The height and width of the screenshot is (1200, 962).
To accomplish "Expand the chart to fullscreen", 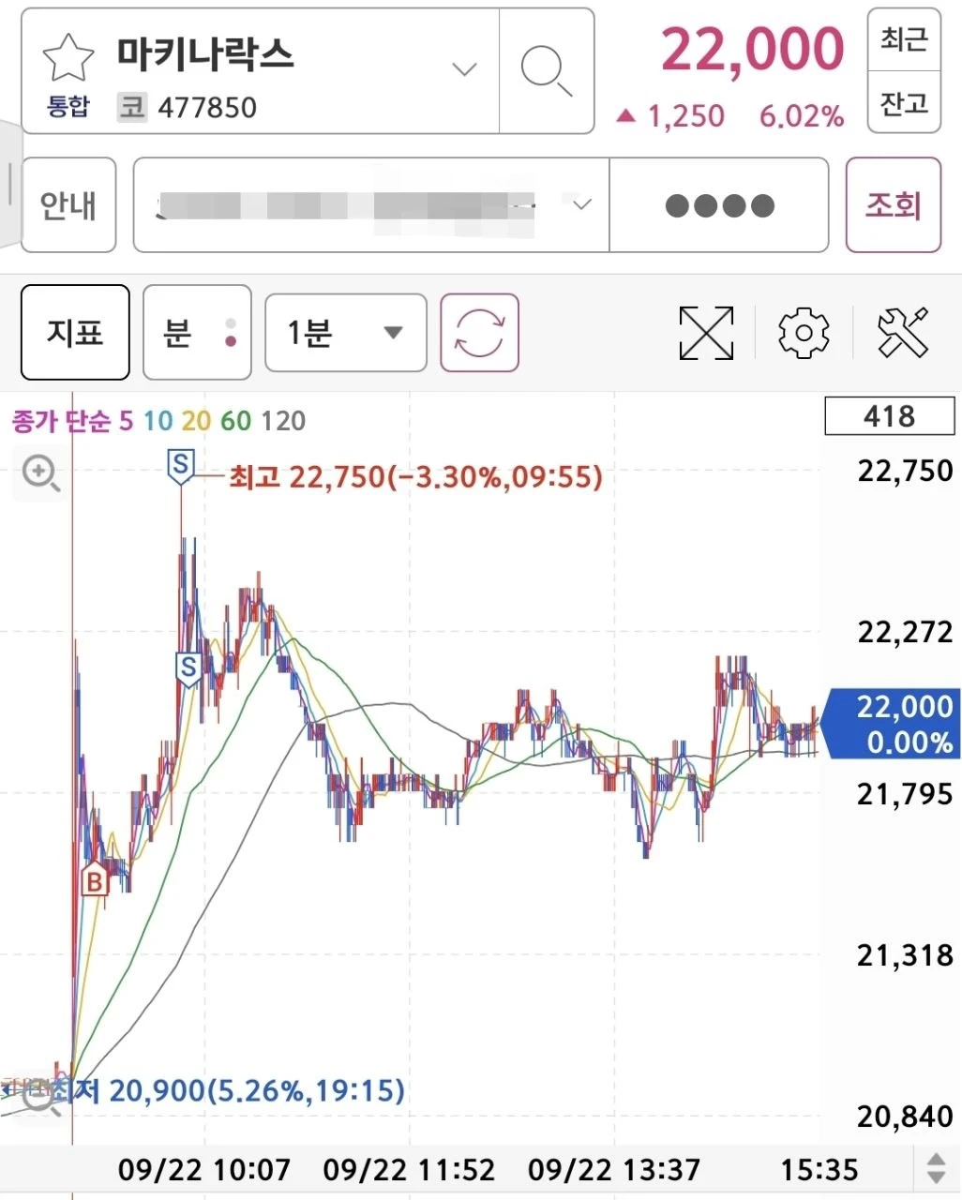I will [706, 333].
